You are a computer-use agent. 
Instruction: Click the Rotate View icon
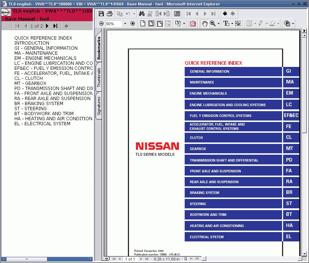click(178, 24)
